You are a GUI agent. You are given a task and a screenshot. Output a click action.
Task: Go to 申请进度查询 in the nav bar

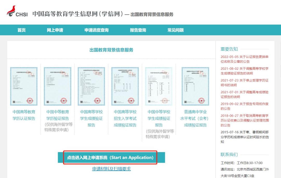click(x=97, y=30)
